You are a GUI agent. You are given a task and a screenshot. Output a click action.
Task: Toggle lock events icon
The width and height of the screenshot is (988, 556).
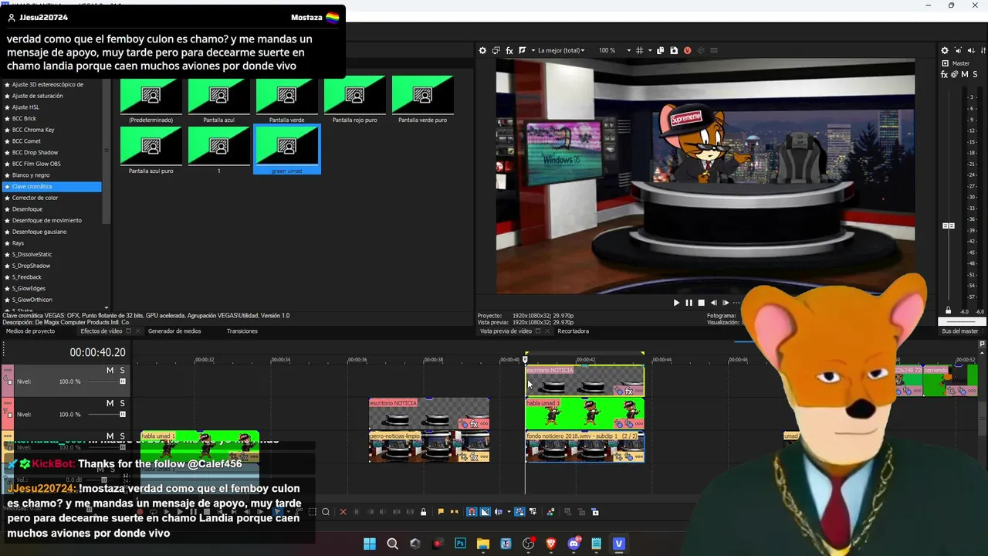coord(423,512)
